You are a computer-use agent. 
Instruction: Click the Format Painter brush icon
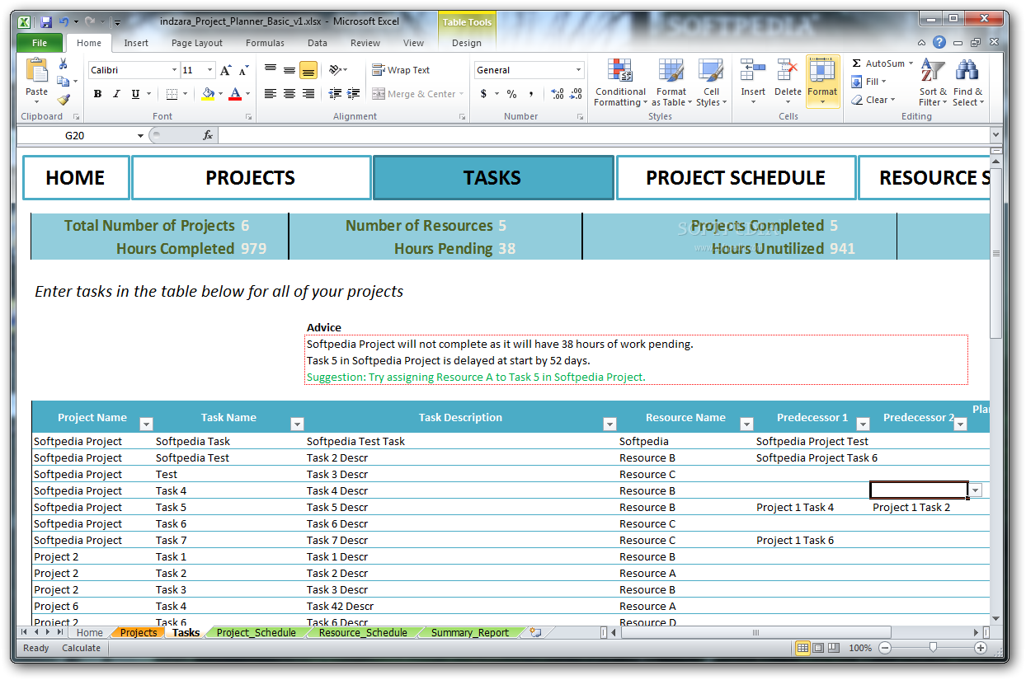(64, 100)
